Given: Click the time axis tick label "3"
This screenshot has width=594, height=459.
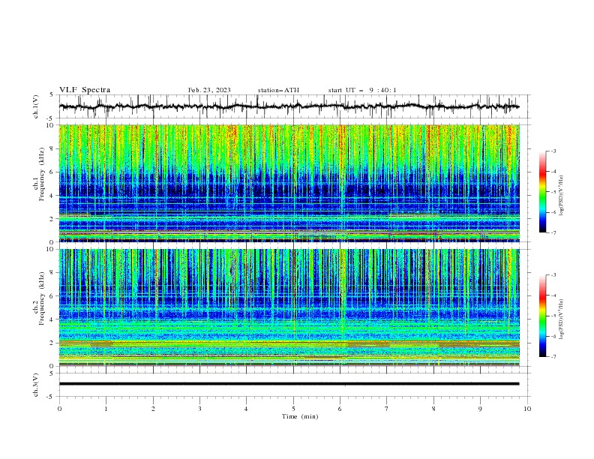Looking at the screenshot, I should 199,409.
